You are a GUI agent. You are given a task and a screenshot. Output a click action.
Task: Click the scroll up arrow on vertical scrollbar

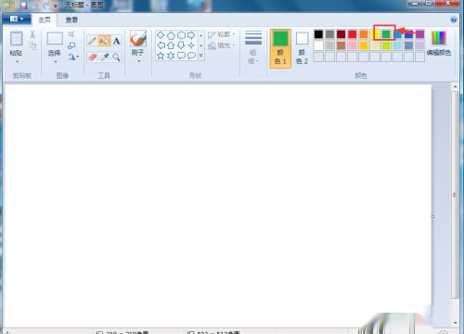pyautogui.click(x=455, y=87)
